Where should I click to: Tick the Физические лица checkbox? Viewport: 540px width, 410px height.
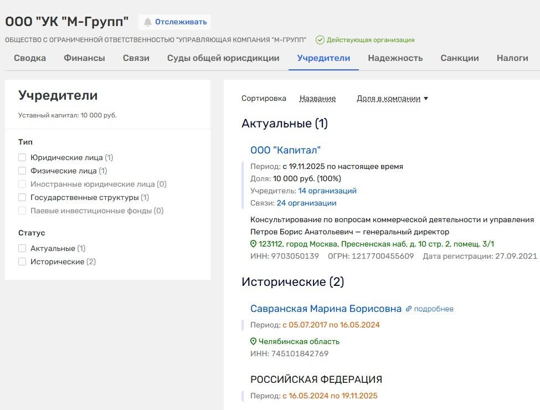22,171
